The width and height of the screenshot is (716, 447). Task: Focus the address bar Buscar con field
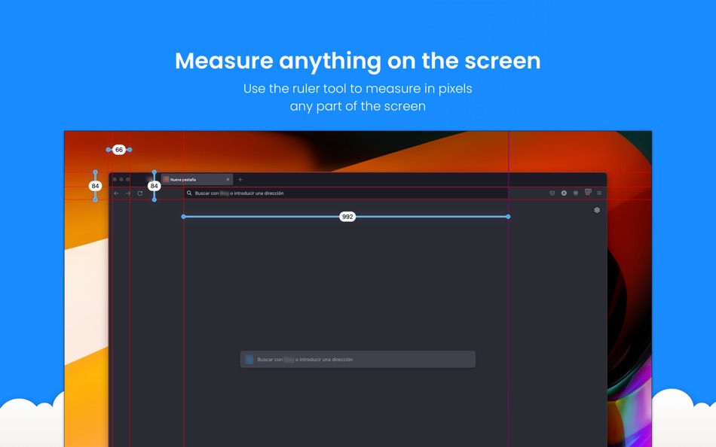pos(346,193)
